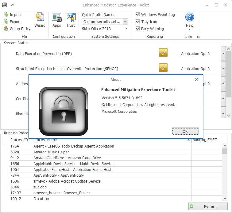The height and width of the screenshot is (213, 232).
Task: Expand the SEHOP setting dropdown
Action: coord(223,69)
